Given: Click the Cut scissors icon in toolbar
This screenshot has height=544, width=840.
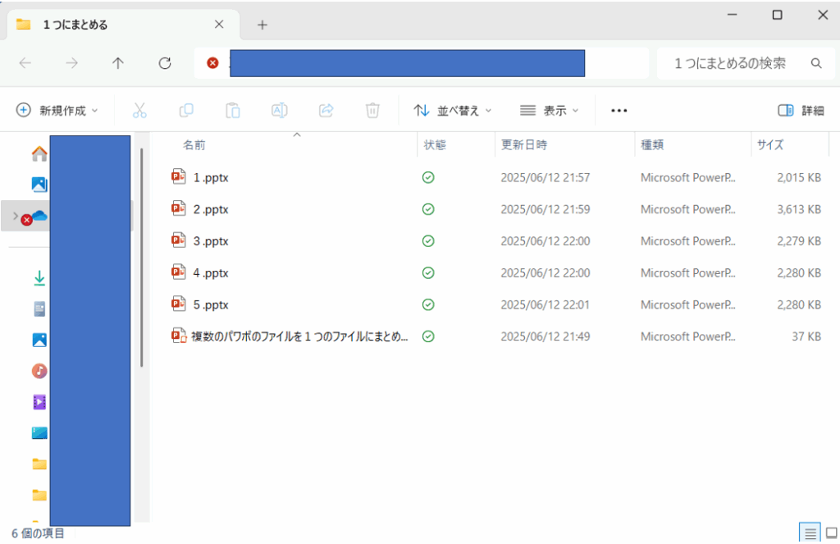Looking at the screenshot, I should [139, 110].
